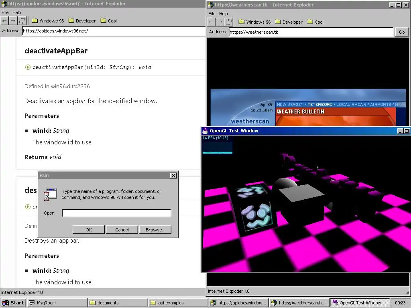Click the apidocs browser address field
Screen dimensions: 411x308
(x=114, y=31)
